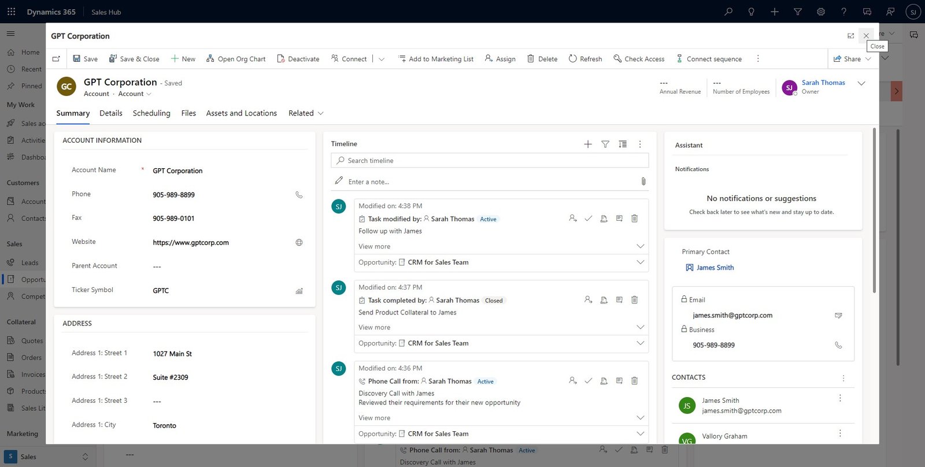This screenshot has height=467, width=925.
Task: Switch to the Summary tab
Action: click(73, 113)
